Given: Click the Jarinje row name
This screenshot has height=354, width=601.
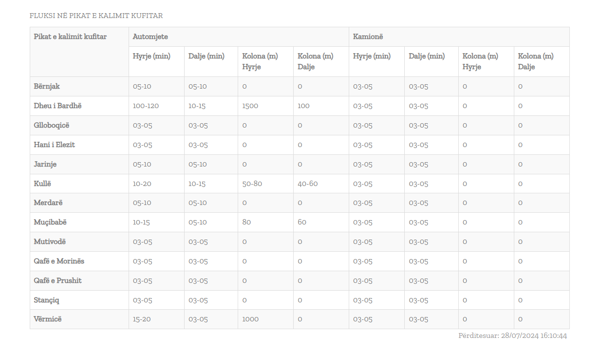Looking at the screenshot, I should [x=45, y=164].
